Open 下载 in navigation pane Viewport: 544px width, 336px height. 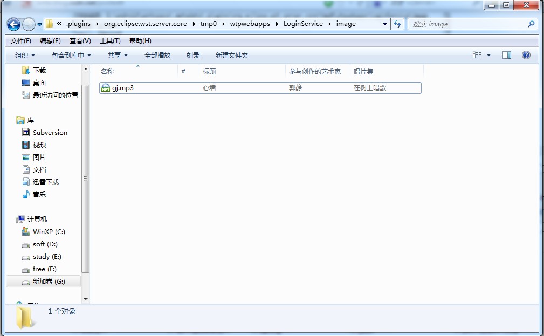[x=39, y=71]
